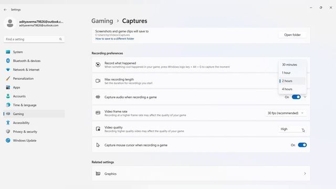Click the Windows Update icon
This screenshot has height=189, width=336.
point(8,140)
